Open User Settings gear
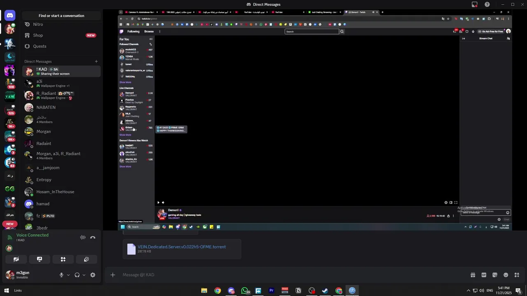The height and width of the screenshot is (296, 527). click(x=93, y=275)
